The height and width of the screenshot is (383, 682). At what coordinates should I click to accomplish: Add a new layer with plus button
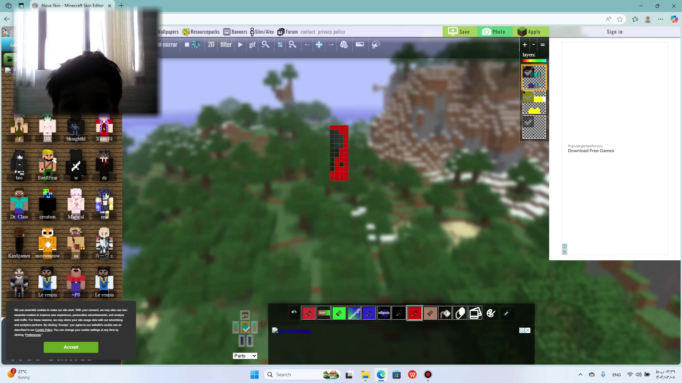[x=525, y=45]
